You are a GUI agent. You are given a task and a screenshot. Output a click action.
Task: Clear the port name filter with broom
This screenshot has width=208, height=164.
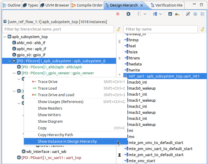pos(202,29)
